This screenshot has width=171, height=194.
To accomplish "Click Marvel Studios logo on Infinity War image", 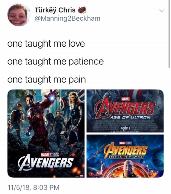I will pos(125,143).
